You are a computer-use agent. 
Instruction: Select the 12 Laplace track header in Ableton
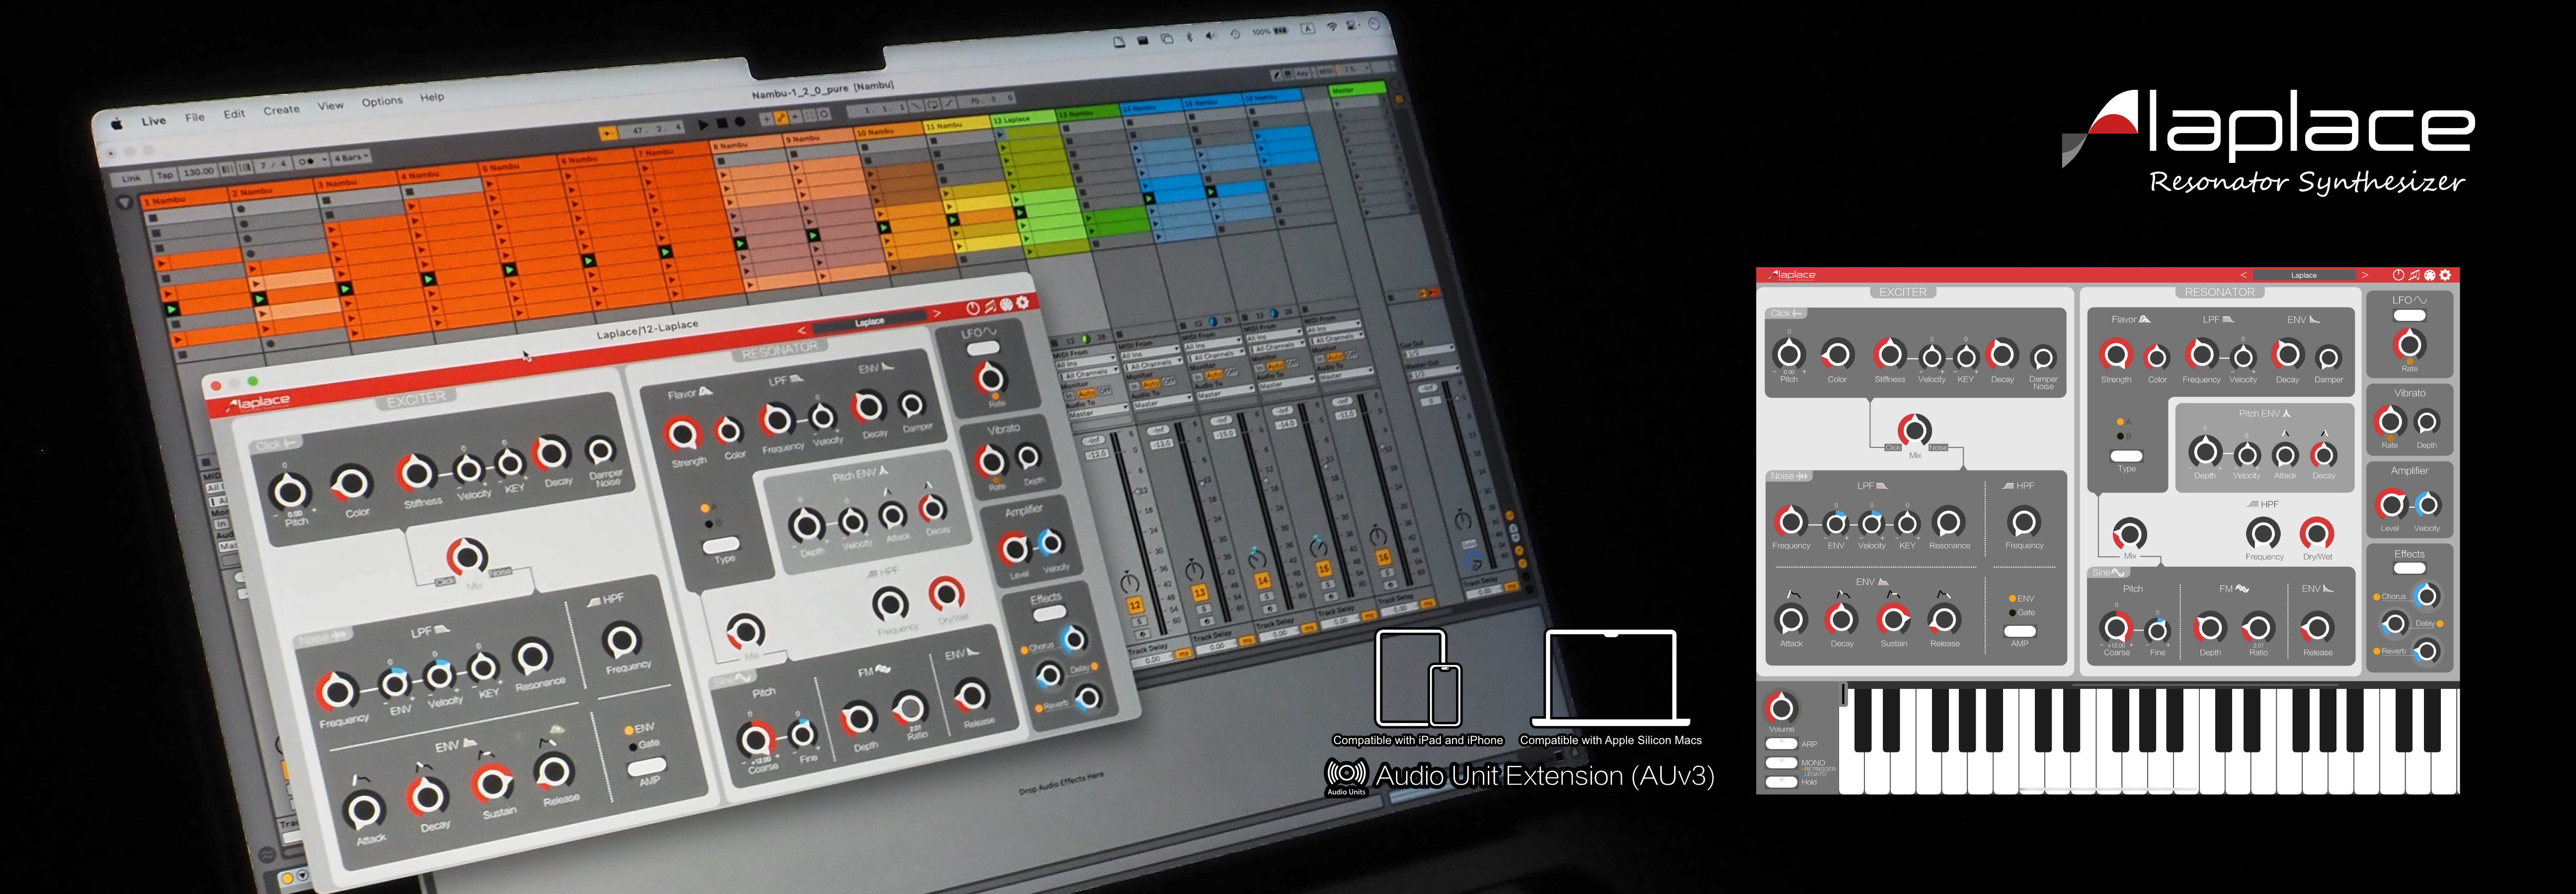pos(1023,120)
